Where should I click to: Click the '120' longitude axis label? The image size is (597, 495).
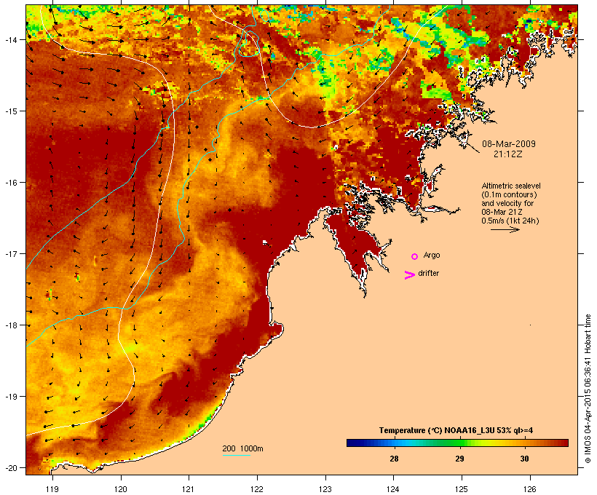coord(121,489)
